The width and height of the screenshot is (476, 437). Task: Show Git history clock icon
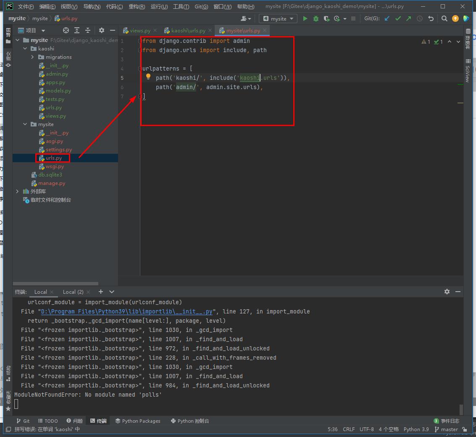[420, 18]
